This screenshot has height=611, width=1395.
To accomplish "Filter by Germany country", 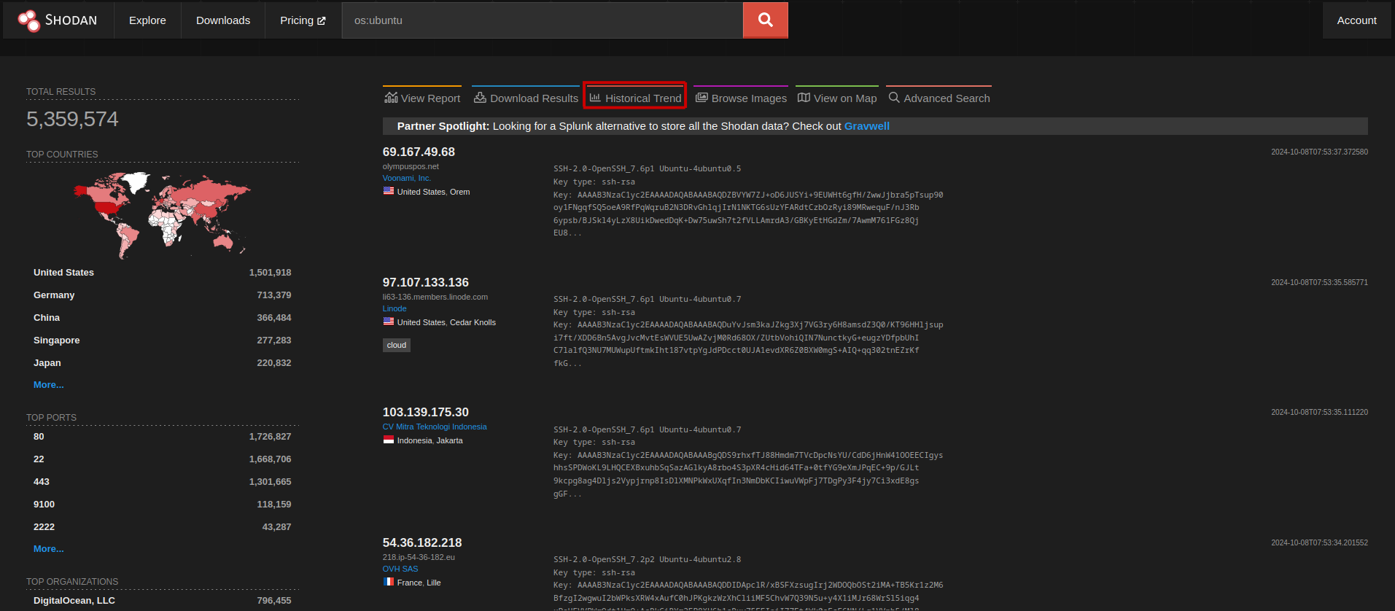I will coord(54,295).
